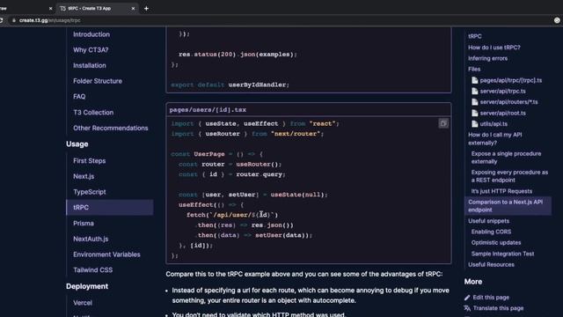
Task: Jump to How do I use tRPC? section
Action: pos(494,48)
